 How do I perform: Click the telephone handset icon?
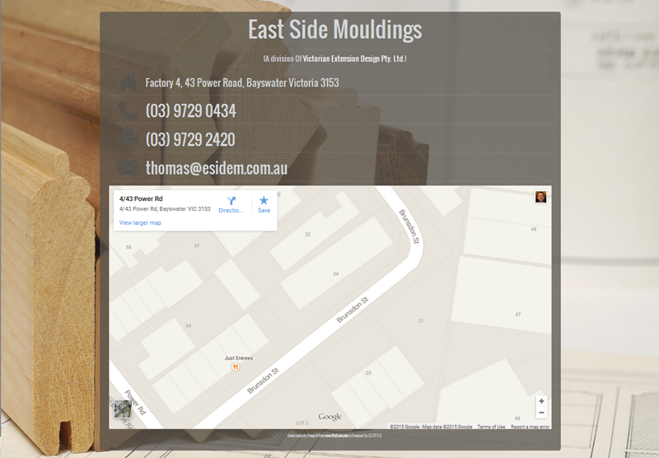[128, 111]
